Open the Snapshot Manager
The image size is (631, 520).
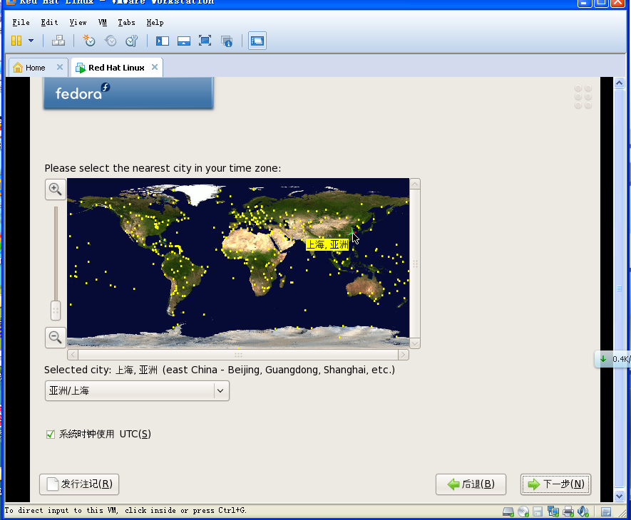(x=131, y=41)
